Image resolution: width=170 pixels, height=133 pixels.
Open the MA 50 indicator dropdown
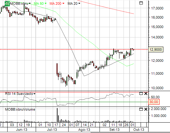click(x=46, y=3)
